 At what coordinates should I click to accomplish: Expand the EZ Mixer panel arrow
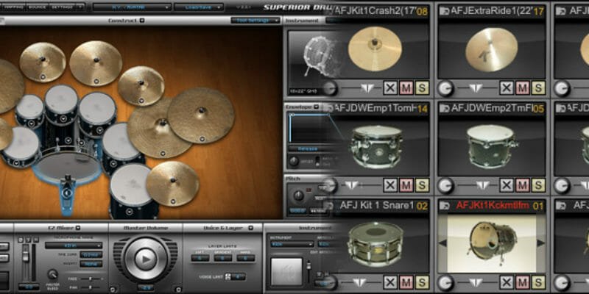click(x=78, y=228)
